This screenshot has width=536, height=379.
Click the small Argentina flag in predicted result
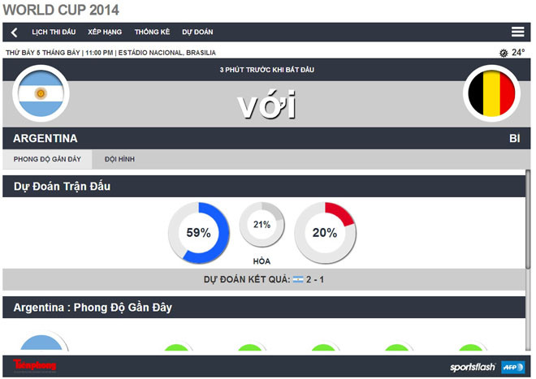298,279
